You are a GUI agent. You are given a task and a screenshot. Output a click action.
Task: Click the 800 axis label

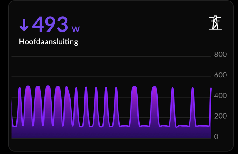pos(220,55)
